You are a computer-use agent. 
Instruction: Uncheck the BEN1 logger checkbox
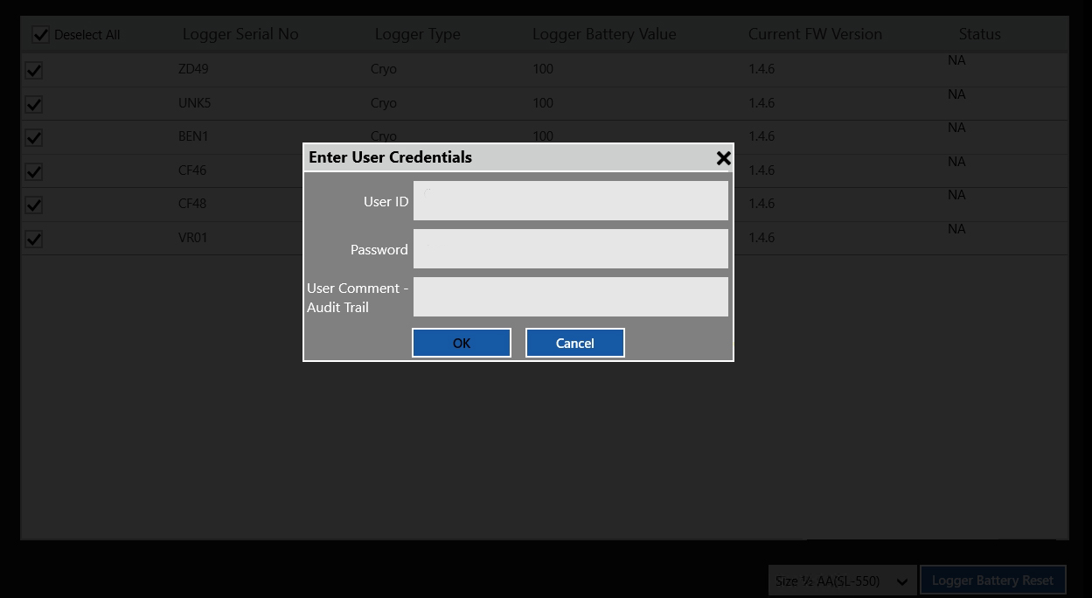tap(34, 138)
